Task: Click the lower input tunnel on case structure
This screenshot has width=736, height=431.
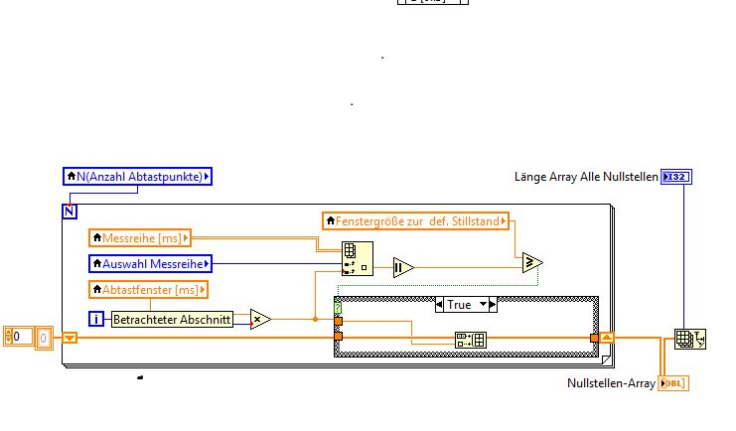Action: pyautogui.click(x=338, y=337)
